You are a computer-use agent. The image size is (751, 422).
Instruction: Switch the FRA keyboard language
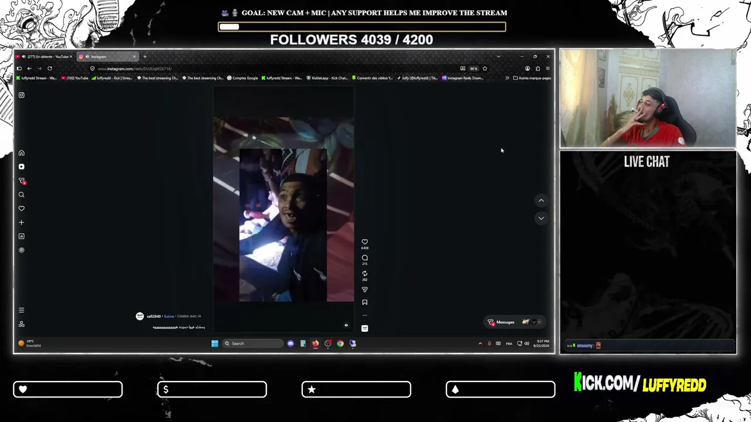(x=509, y=343)
